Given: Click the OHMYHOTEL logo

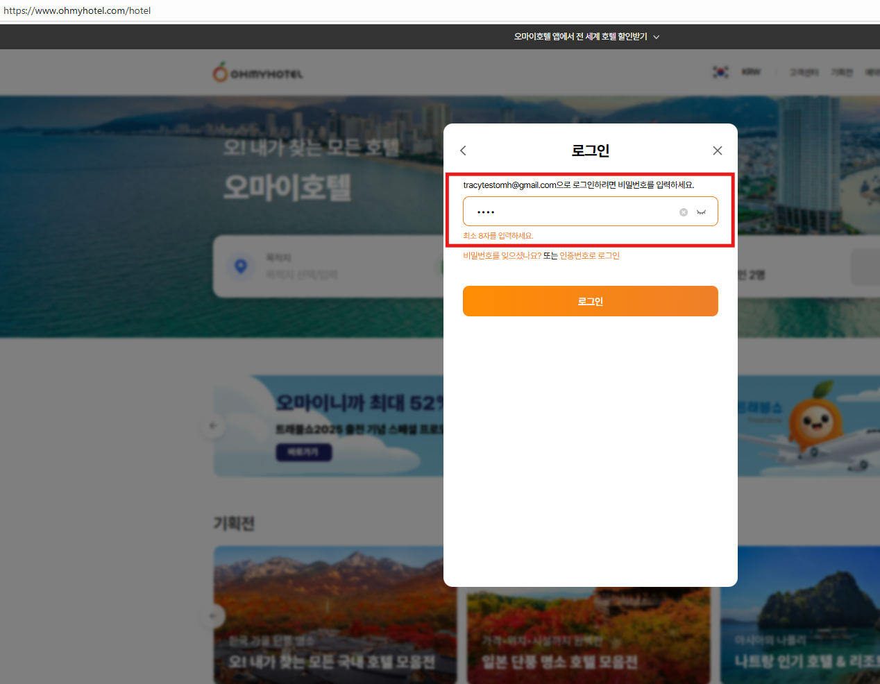Looking at the screenshot, I should [258, 72].
